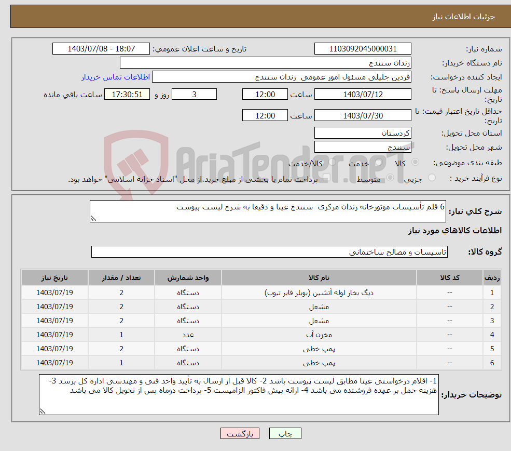Click the نام کالا column header
Screen dimensions: 511x451
[319, 277]
